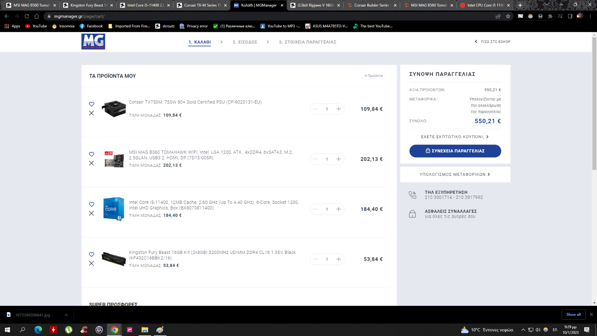
Task: Open MSI B560 Tomahawk product thumbnail
Action: 114,159
